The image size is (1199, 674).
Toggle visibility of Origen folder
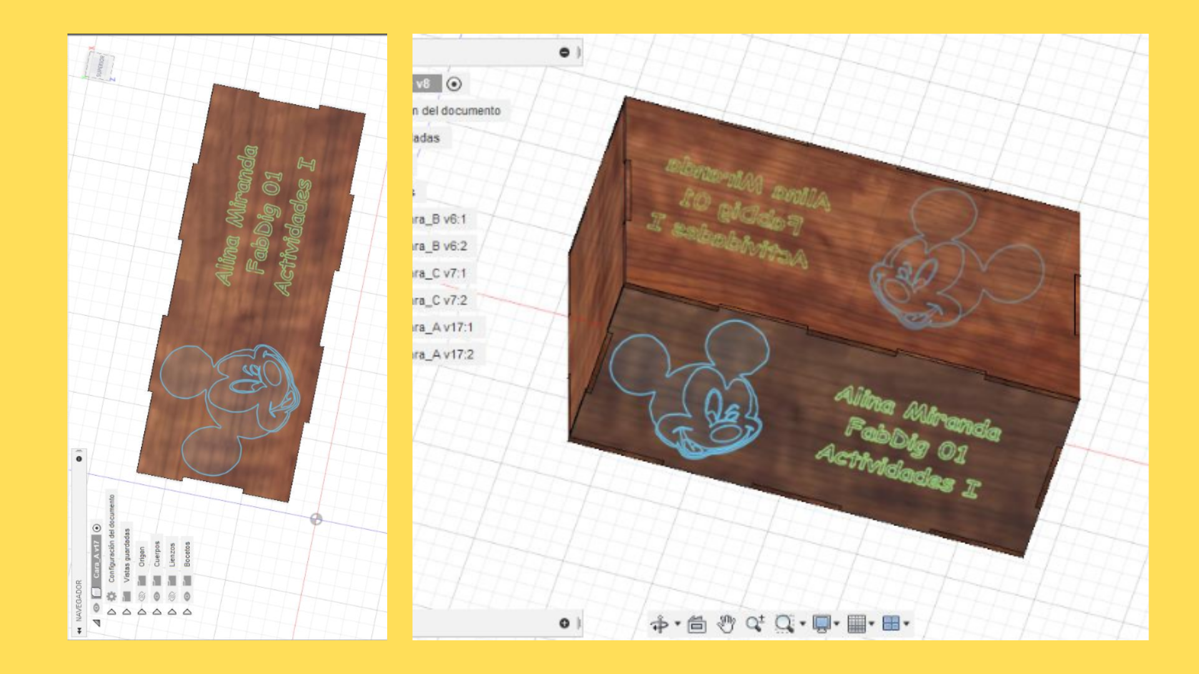pos(142,597)
